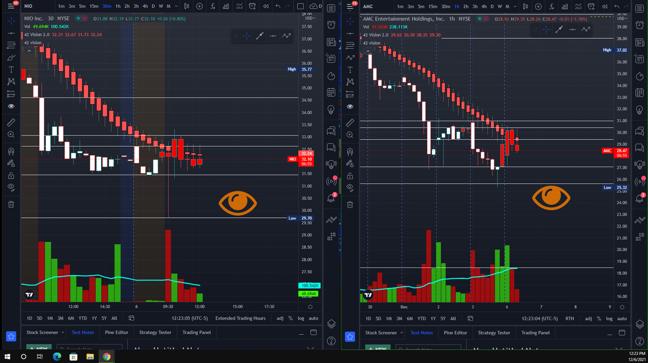Image resolution: width=648 pixels, height=363 pixels.
Task: Switch to Strategy Tester tab in NIO window
Action: 155,332
